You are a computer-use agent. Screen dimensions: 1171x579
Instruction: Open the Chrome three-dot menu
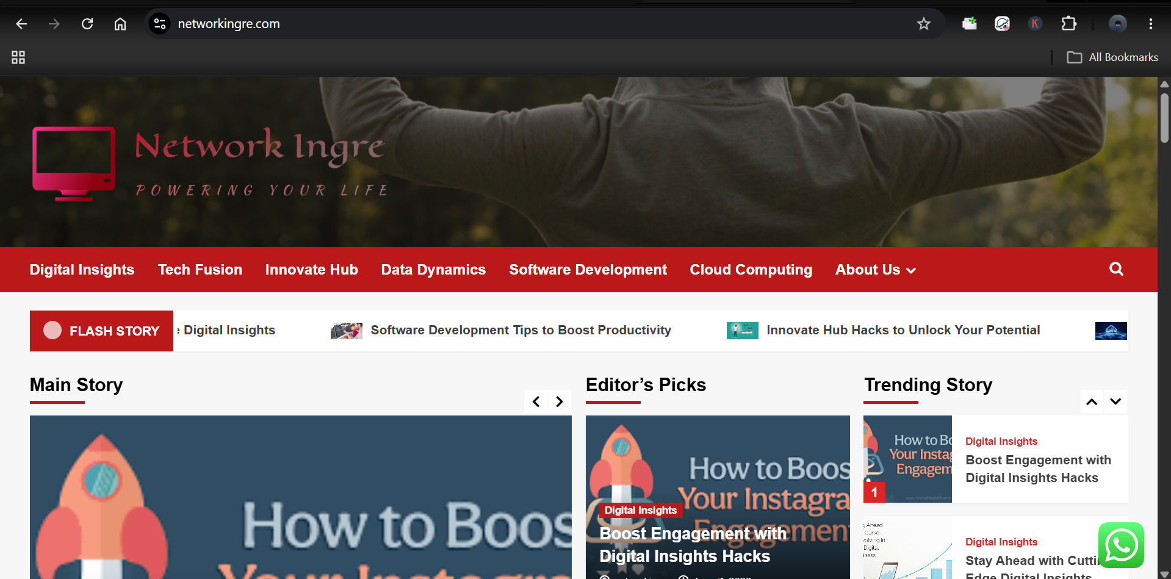(1150, 24)
